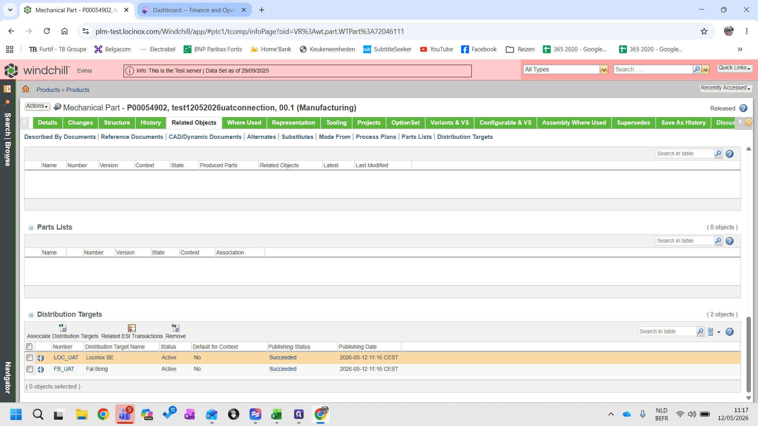Viewport: 758px width, 426px height.
Task: Switch to the Structure tab
Action: [117, 123]
